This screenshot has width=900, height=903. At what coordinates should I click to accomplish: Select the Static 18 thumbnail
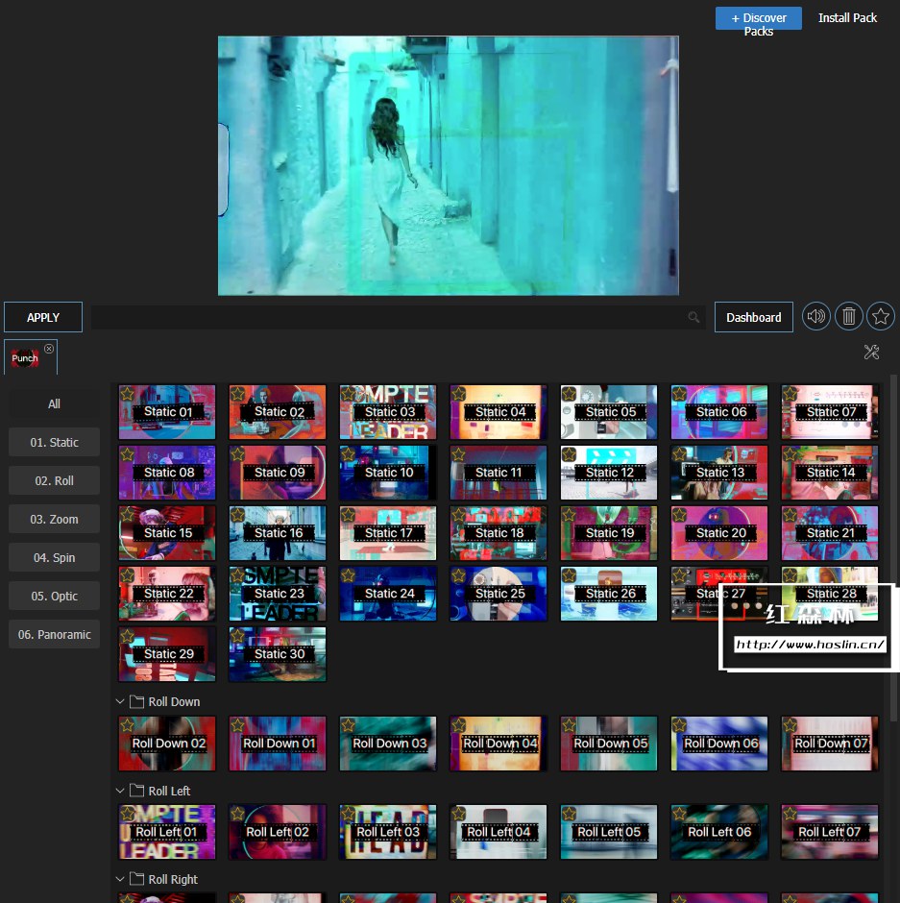(x=499, y=533)
